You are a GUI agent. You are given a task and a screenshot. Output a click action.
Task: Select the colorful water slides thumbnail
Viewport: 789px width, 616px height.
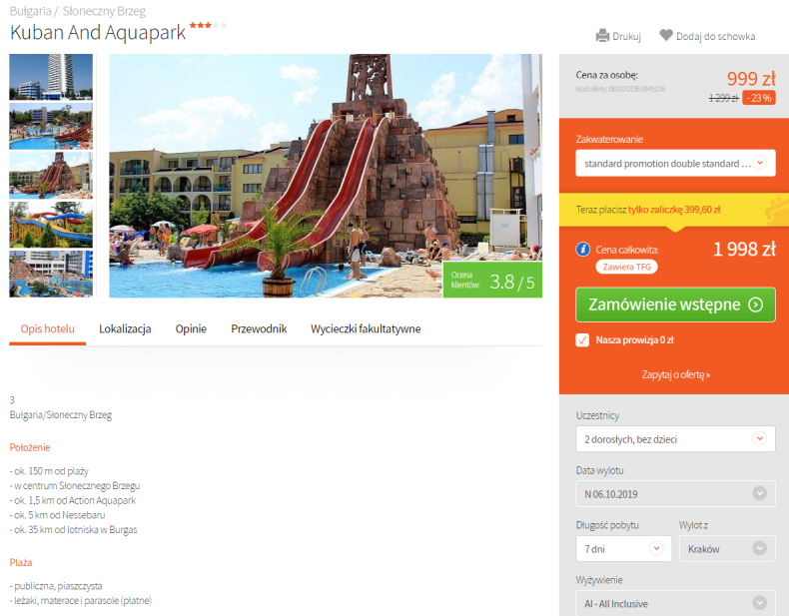51,225
